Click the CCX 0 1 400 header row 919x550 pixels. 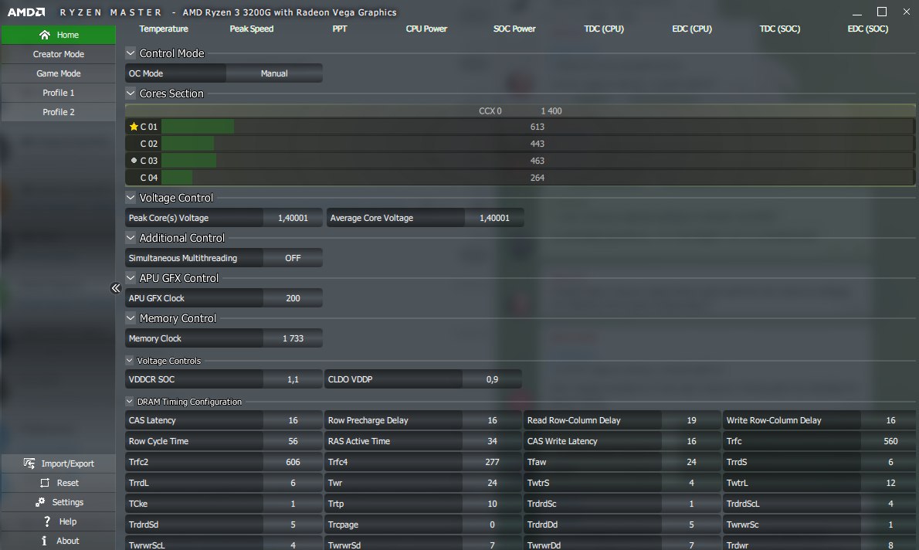pyautogui.click(x=521, y=110)
